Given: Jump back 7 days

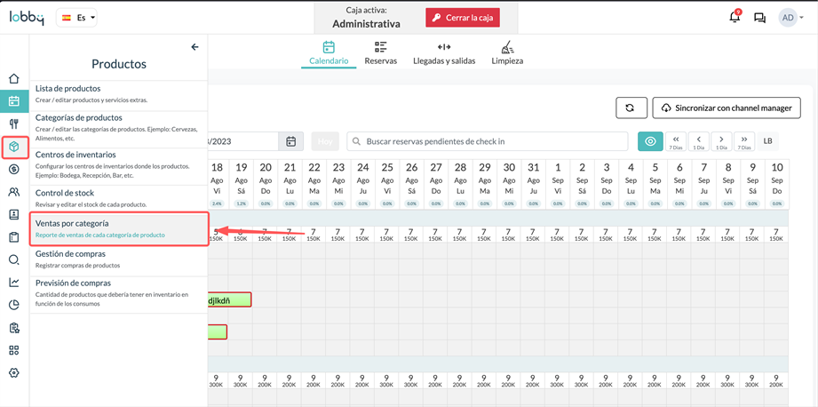Looking at the screenshot, I should pyautogui.click(x=676, y=141).
